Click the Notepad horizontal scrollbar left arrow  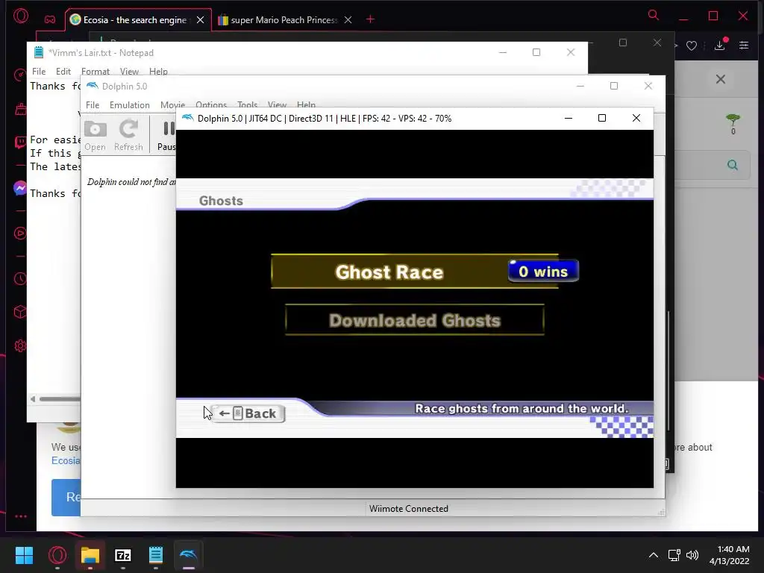[33, 399]
